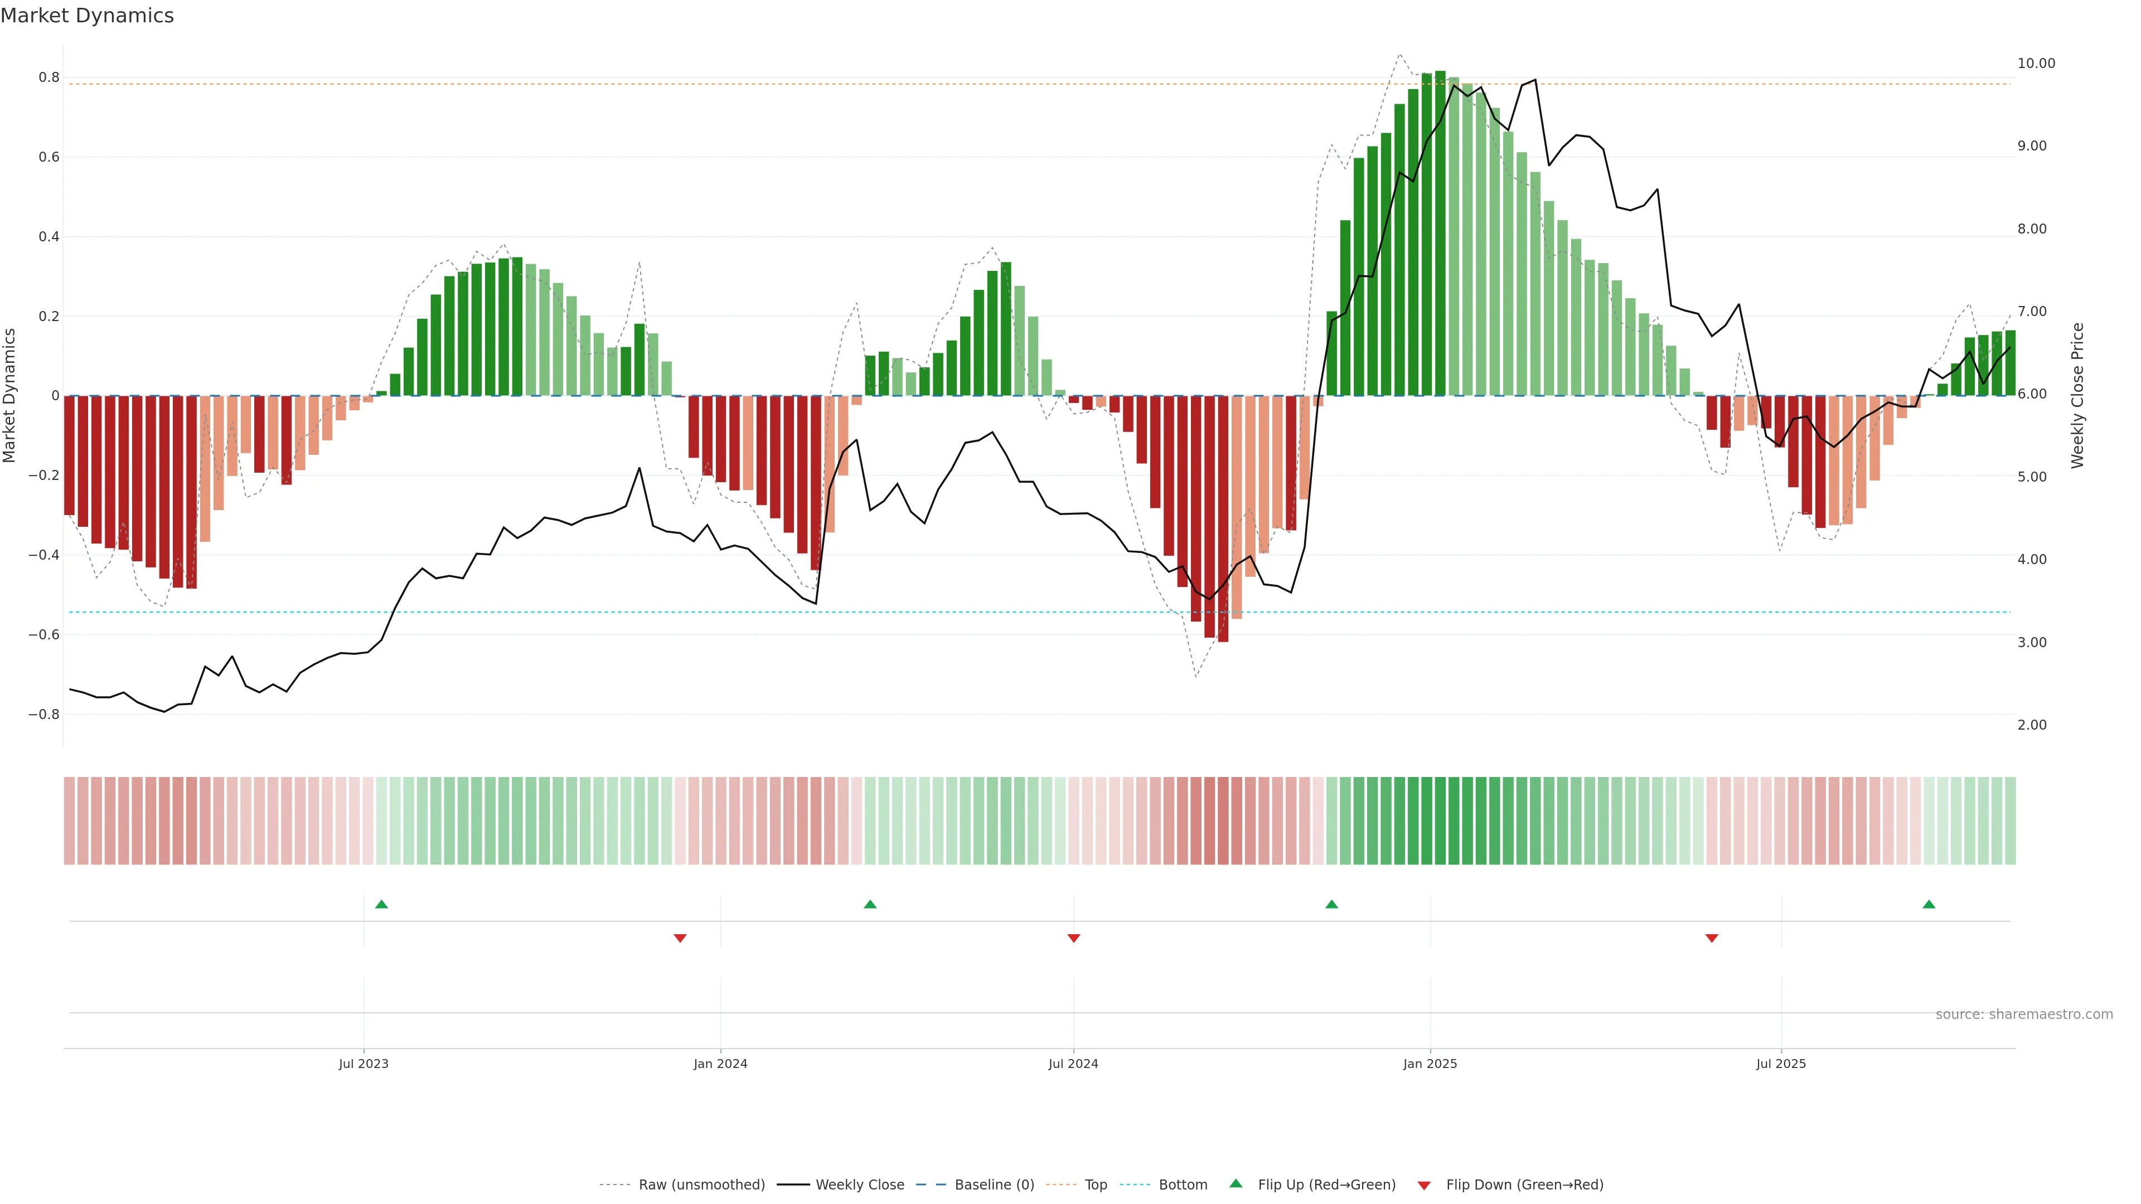Click the Jul 2024 x-axis label
Screen dimensions: 2141x1204
pos(1073,1064)
